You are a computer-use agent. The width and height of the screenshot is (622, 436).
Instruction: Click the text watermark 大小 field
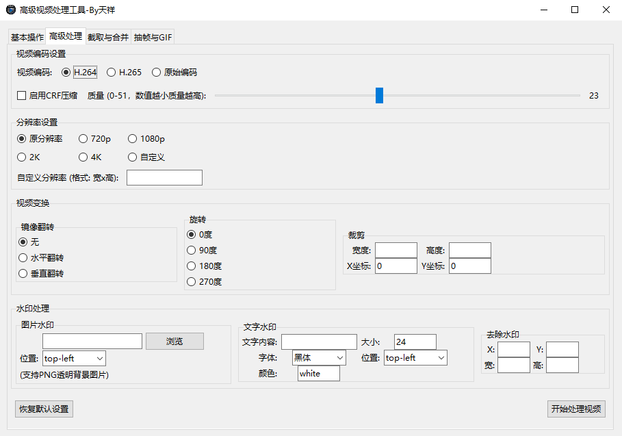coord(415,342)
